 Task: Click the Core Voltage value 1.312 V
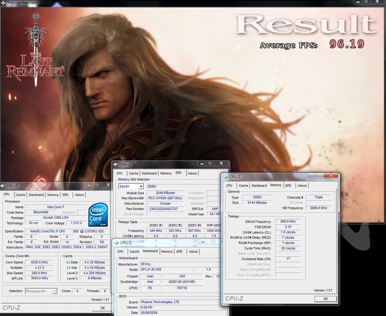(x=76, y=223)
